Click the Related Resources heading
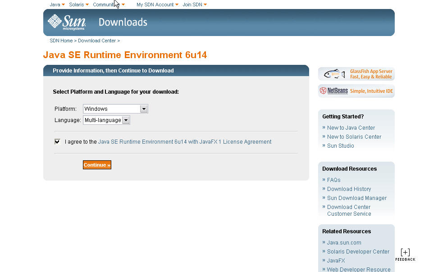Viewport: 438px width, 272px height. click(x=347, y=231)
